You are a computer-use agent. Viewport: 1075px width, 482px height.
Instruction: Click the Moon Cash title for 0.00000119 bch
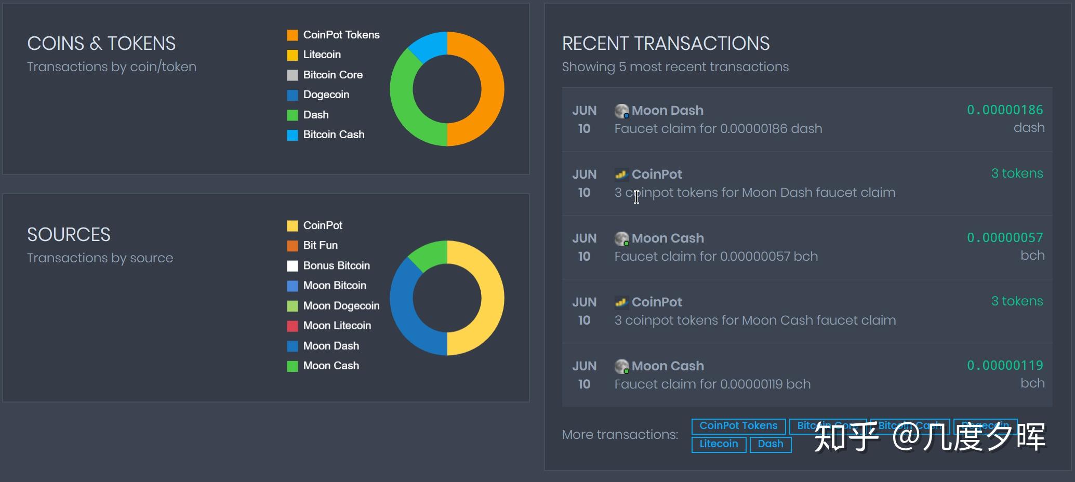(x=668, y=366)
